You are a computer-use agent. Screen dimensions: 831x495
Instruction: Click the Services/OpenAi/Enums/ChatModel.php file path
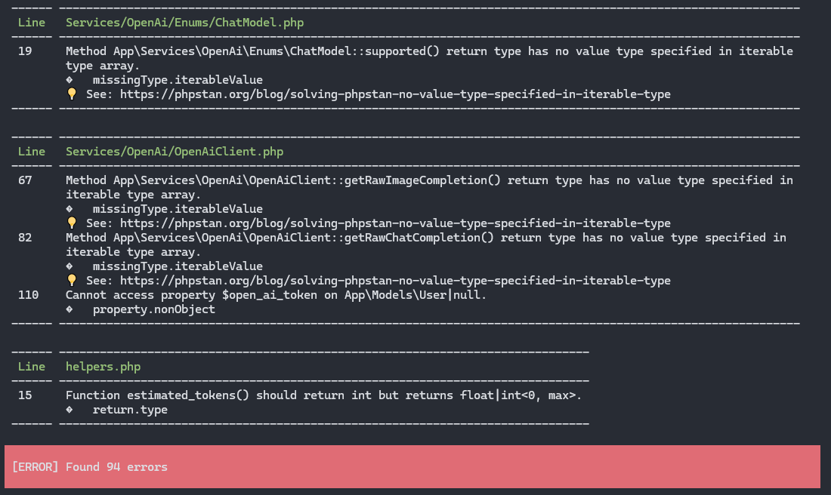pyautogui.click(x=184, y=23)
